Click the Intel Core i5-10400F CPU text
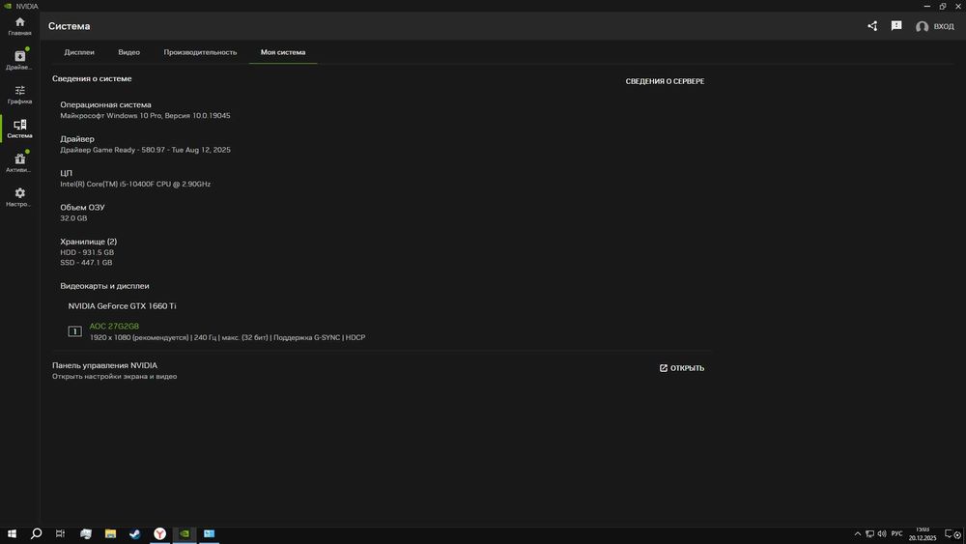This screenshot has height=544, width=966. tap(135, 184)
